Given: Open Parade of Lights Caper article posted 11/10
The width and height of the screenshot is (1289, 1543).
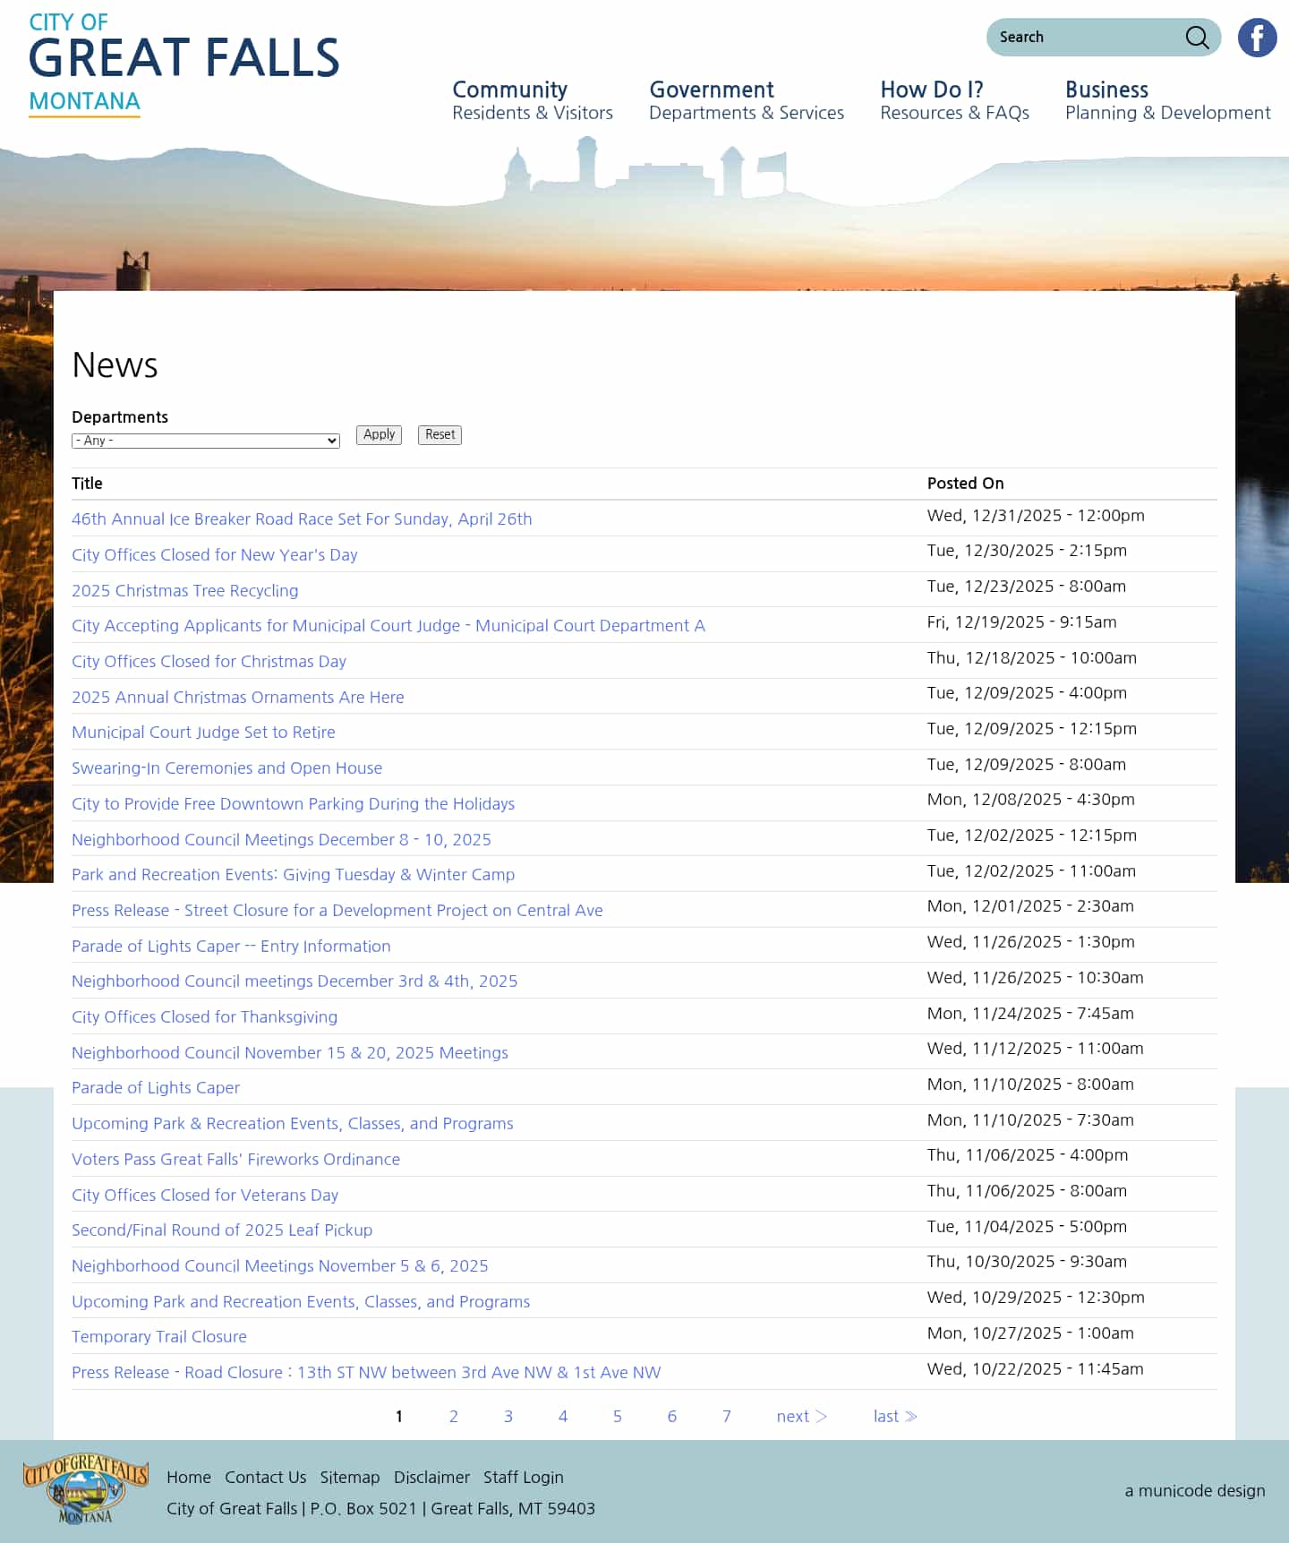Looking at the screenshot, I should (x=156, y=1087).
